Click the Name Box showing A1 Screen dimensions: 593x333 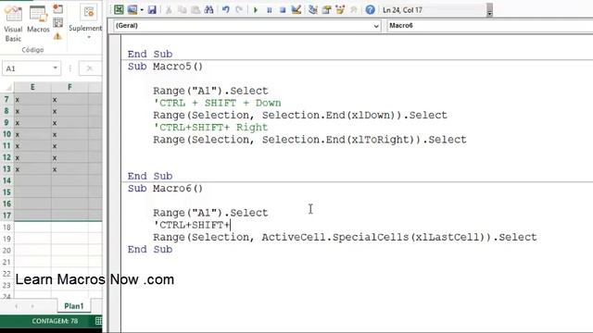point(27,68)
